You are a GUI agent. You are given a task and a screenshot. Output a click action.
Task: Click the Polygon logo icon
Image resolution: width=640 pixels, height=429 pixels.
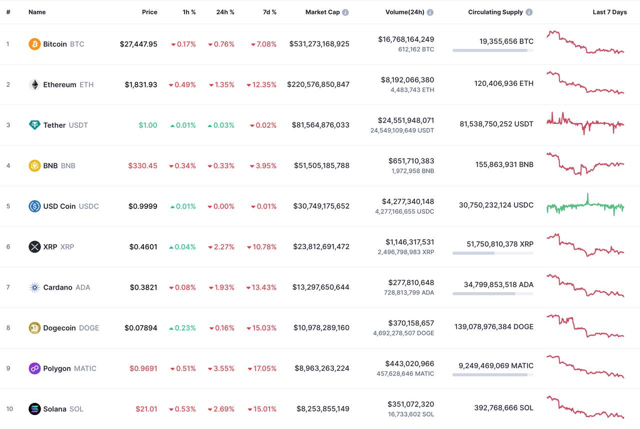(34, 368)
